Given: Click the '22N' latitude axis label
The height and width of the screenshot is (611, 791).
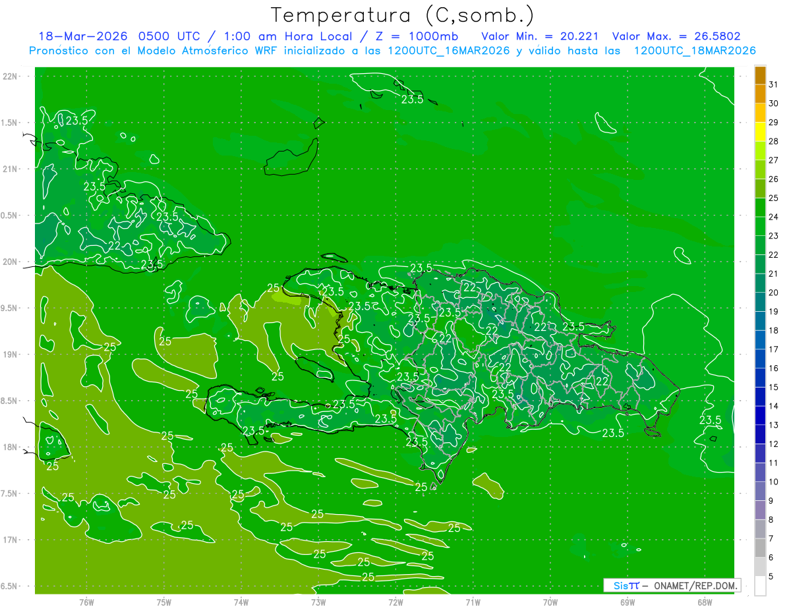Looking at the screenshot, I should [11, 76].
